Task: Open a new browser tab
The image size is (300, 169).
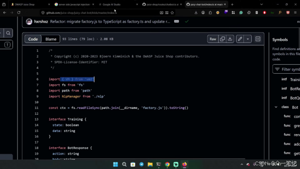Action: click(x=232, y=5)
